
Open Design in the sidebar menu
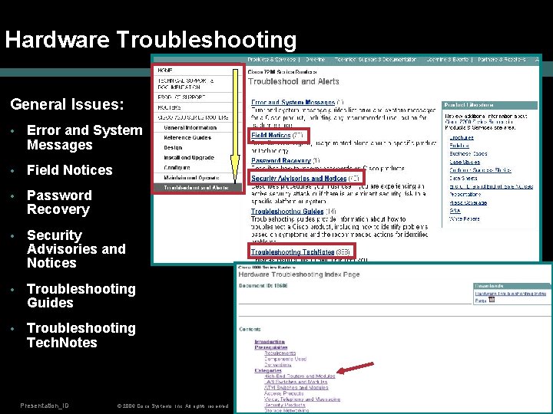pos(173,147)
